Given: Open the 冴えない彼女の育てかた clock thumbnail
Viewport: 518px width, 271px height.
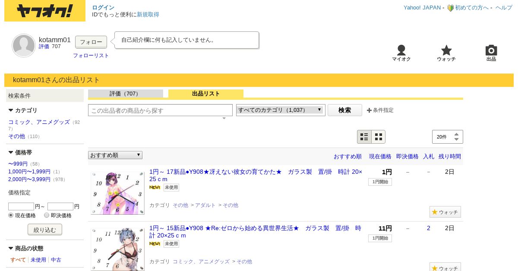Looking at the screenshot, I should [117, 193].
